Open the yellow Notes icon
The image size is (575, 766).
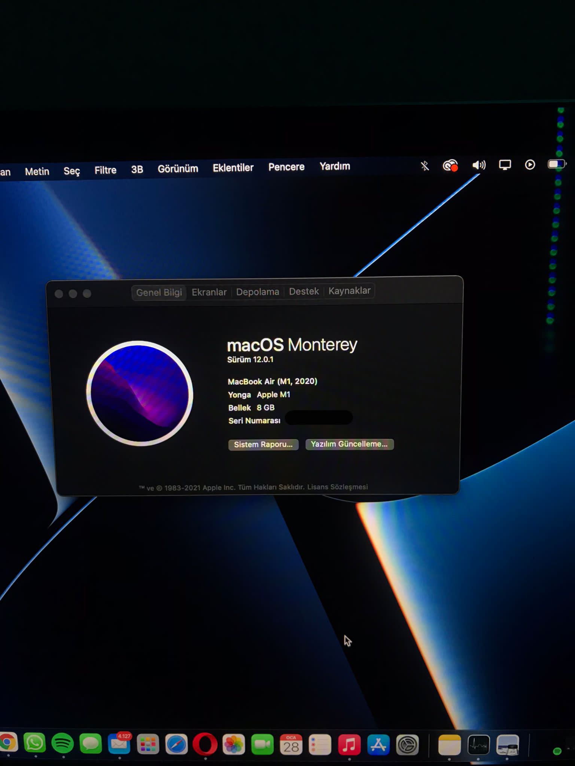[449, 745]
